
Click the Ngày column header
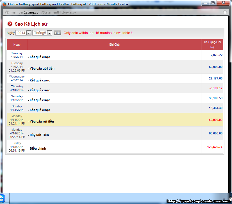click(x=17, y=45)
